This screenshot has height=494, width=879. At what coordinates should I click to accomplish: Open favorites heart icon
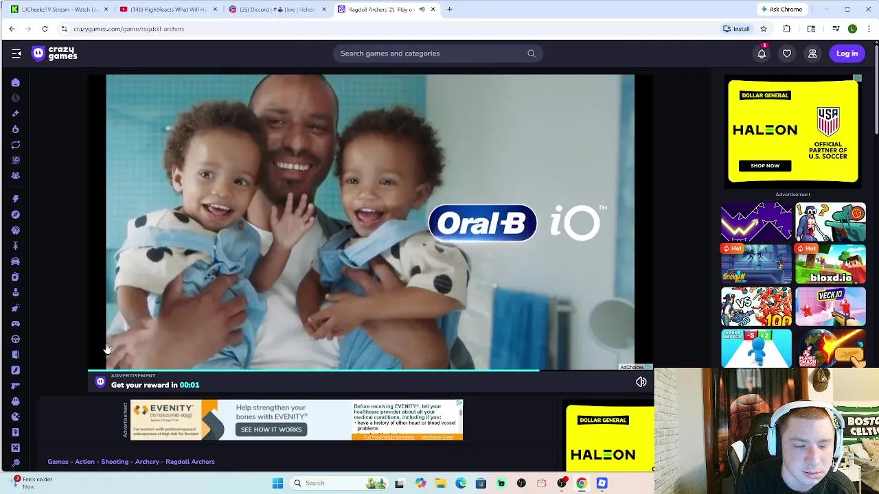787,54
